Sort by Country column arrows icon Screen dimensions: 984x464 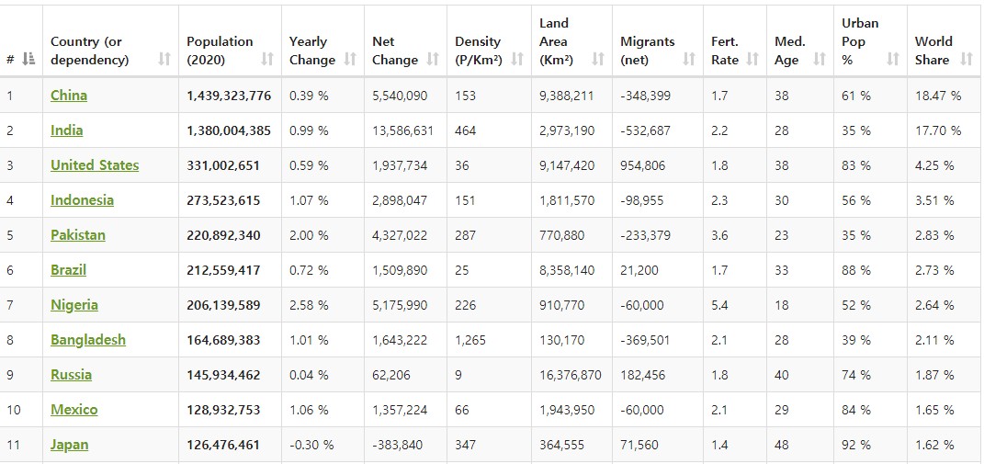point(164,60)
